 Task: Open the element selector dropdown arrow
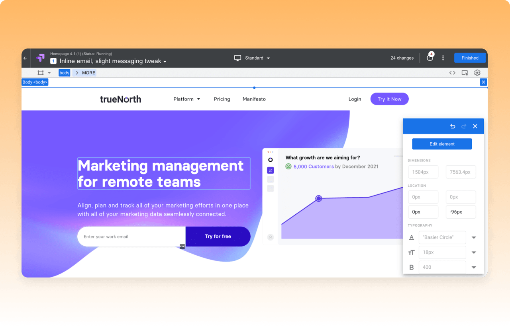point(49,73)
